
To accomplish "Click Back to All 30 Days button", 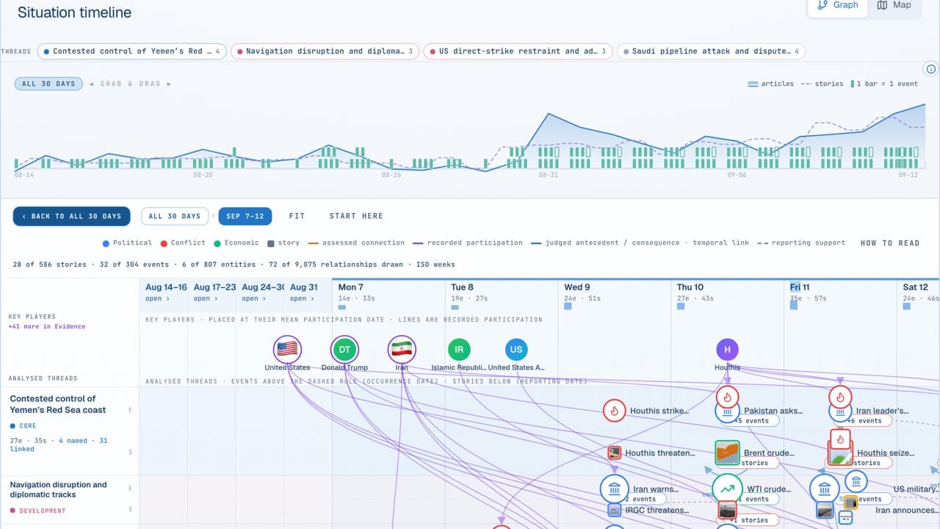I will tap(72, 216).
